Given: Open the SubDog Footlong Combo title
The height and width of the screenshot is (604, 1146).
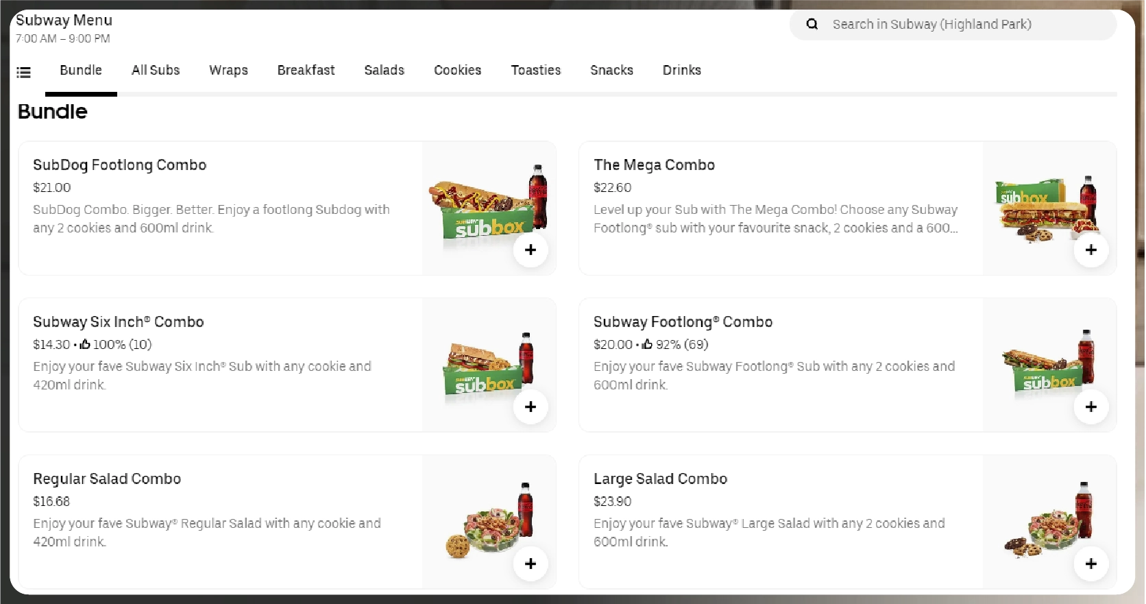Looking at the screenshot, I should coord(120,165).
